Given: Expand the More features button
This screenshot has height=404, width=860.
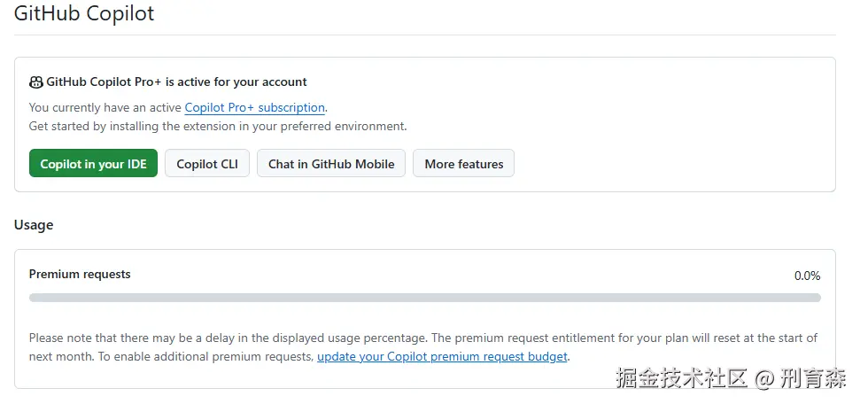Looking at the screenshot, I should (x=463, y=164).
